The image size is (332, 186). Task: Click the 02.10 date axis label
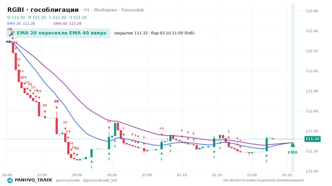click(x=217, y=175)
